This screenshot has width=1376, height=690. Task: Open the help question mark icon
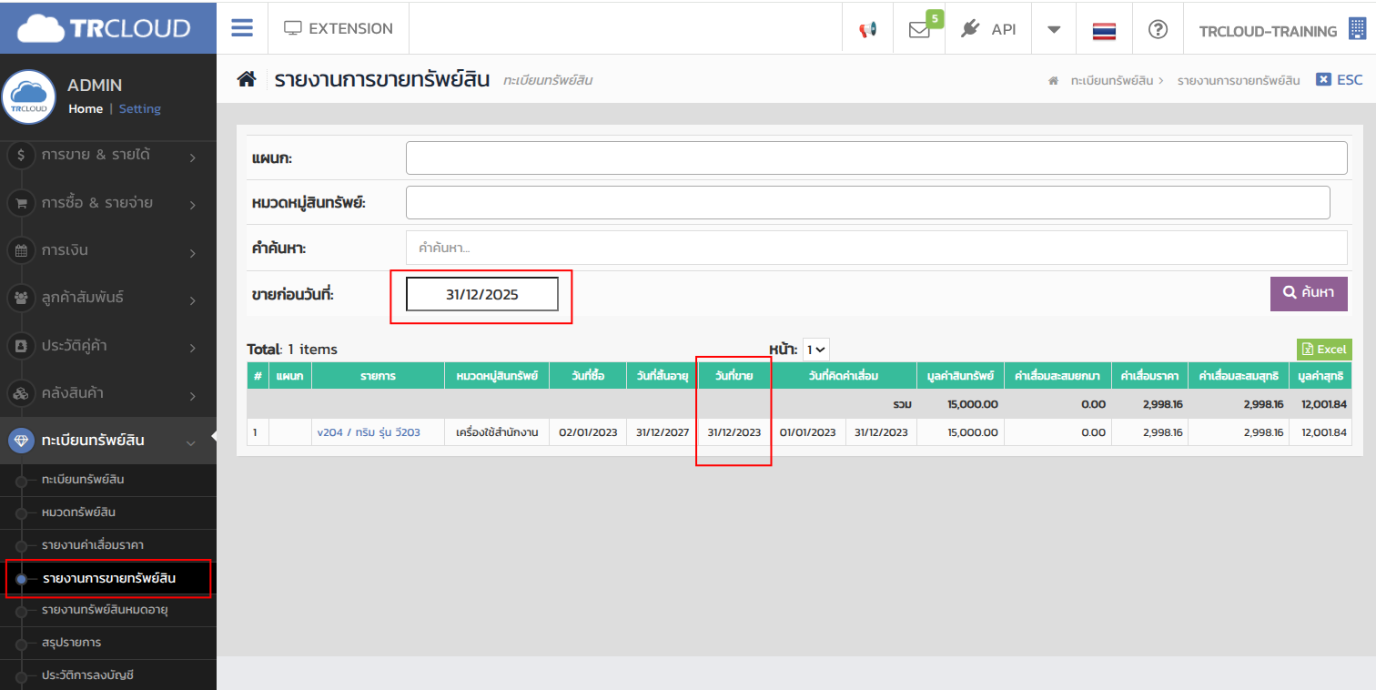click(x=1158, y=29)
